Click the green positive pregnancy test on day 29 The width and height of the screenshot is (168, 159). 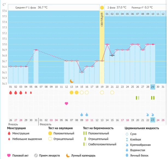(153, 98)
